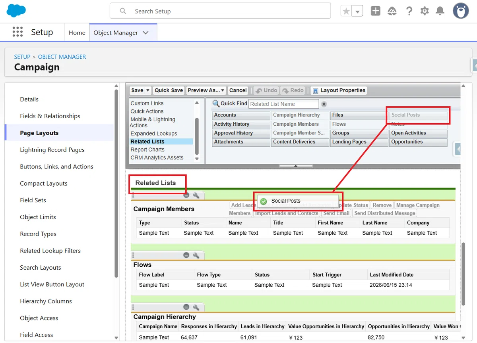The image size is (477, 343).
Task: Open the user profile avatar
Action: click(461, 11)
